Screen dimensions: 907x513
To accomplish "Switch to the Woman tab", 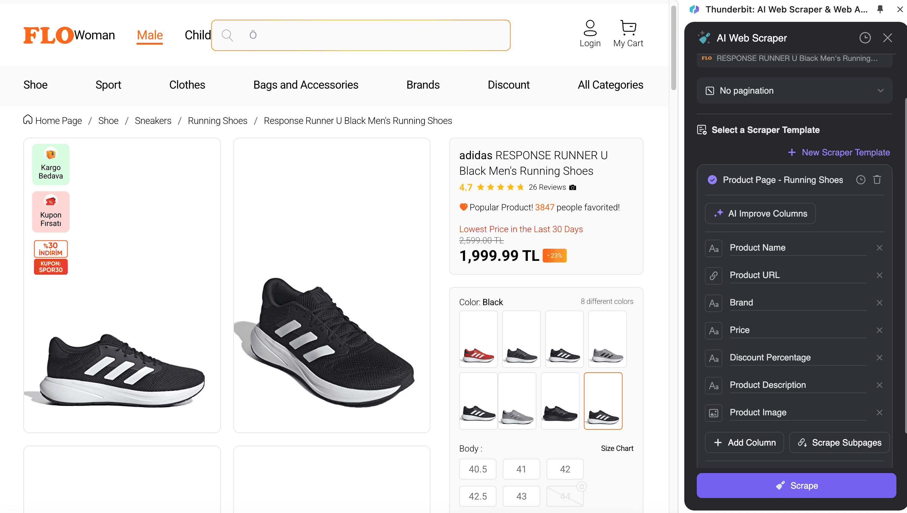I will coord(95,35).
